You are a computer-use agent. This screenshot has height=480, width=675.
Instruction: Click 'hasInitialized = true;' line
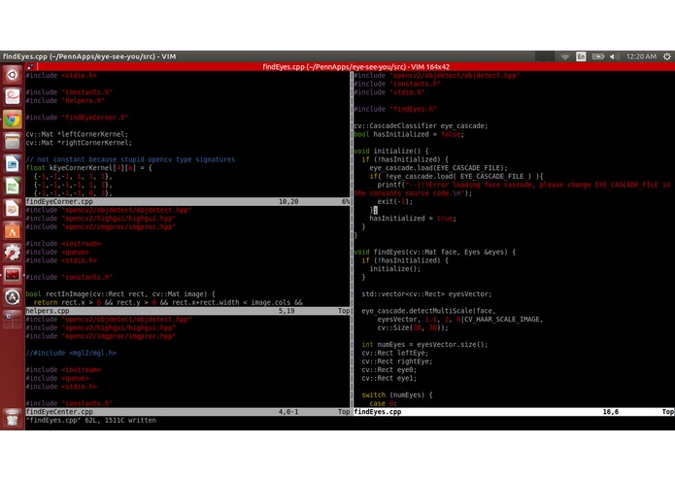click(413, 219)
